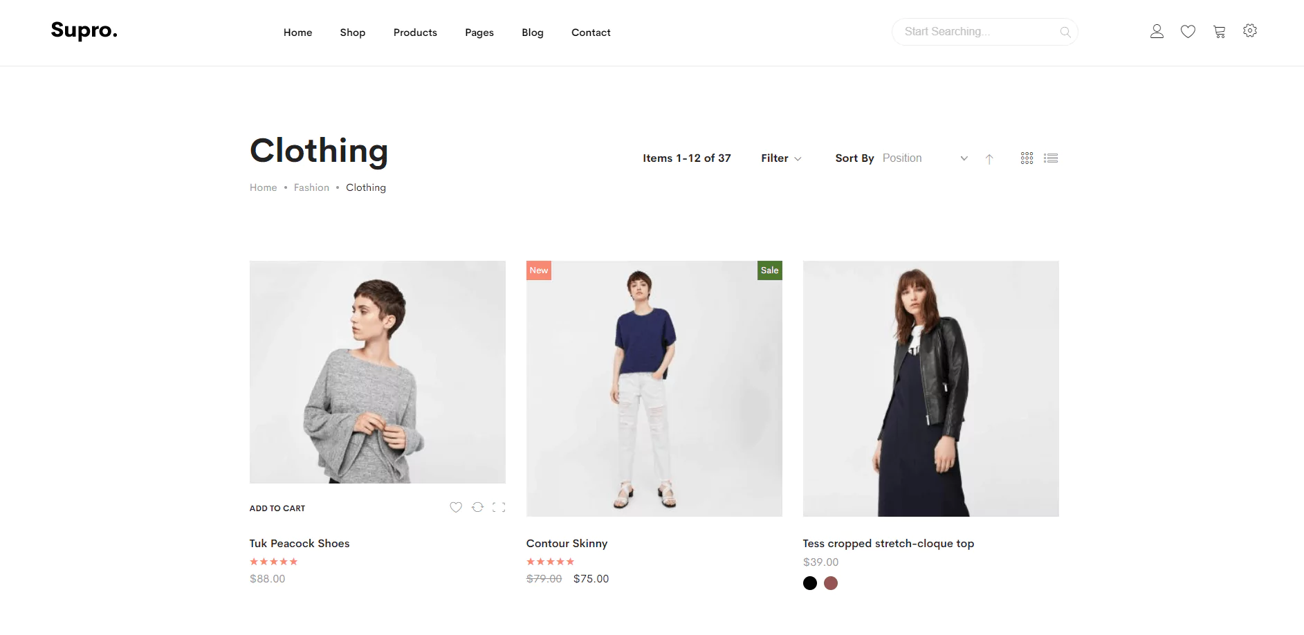This screenshot has height=635, width=1304.
Task: Collapse the Sort By selector chevron
Action: [963, 158]
